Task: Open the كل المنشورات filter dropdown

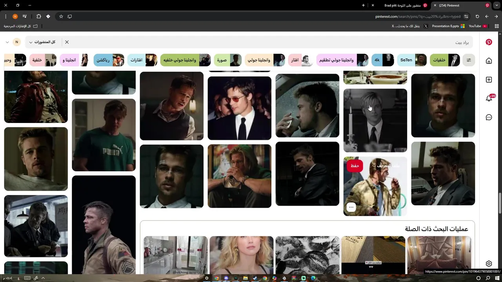Action: (42, 42)
